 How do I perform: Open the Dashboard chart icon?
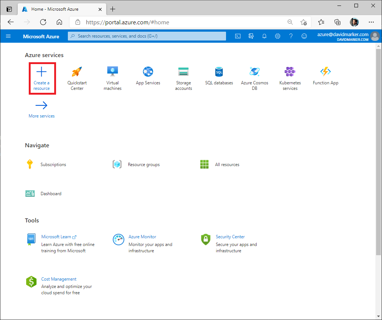point(30,193)
